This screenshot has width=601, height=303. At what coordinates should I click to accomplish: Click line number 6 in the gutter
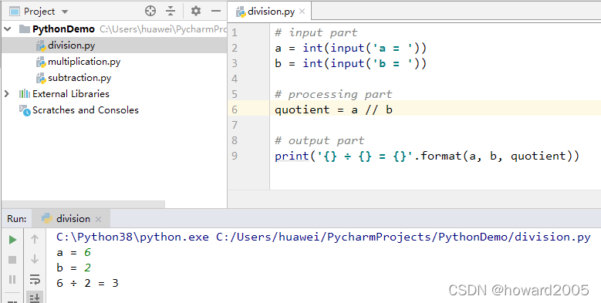click(x=235, y=110)
